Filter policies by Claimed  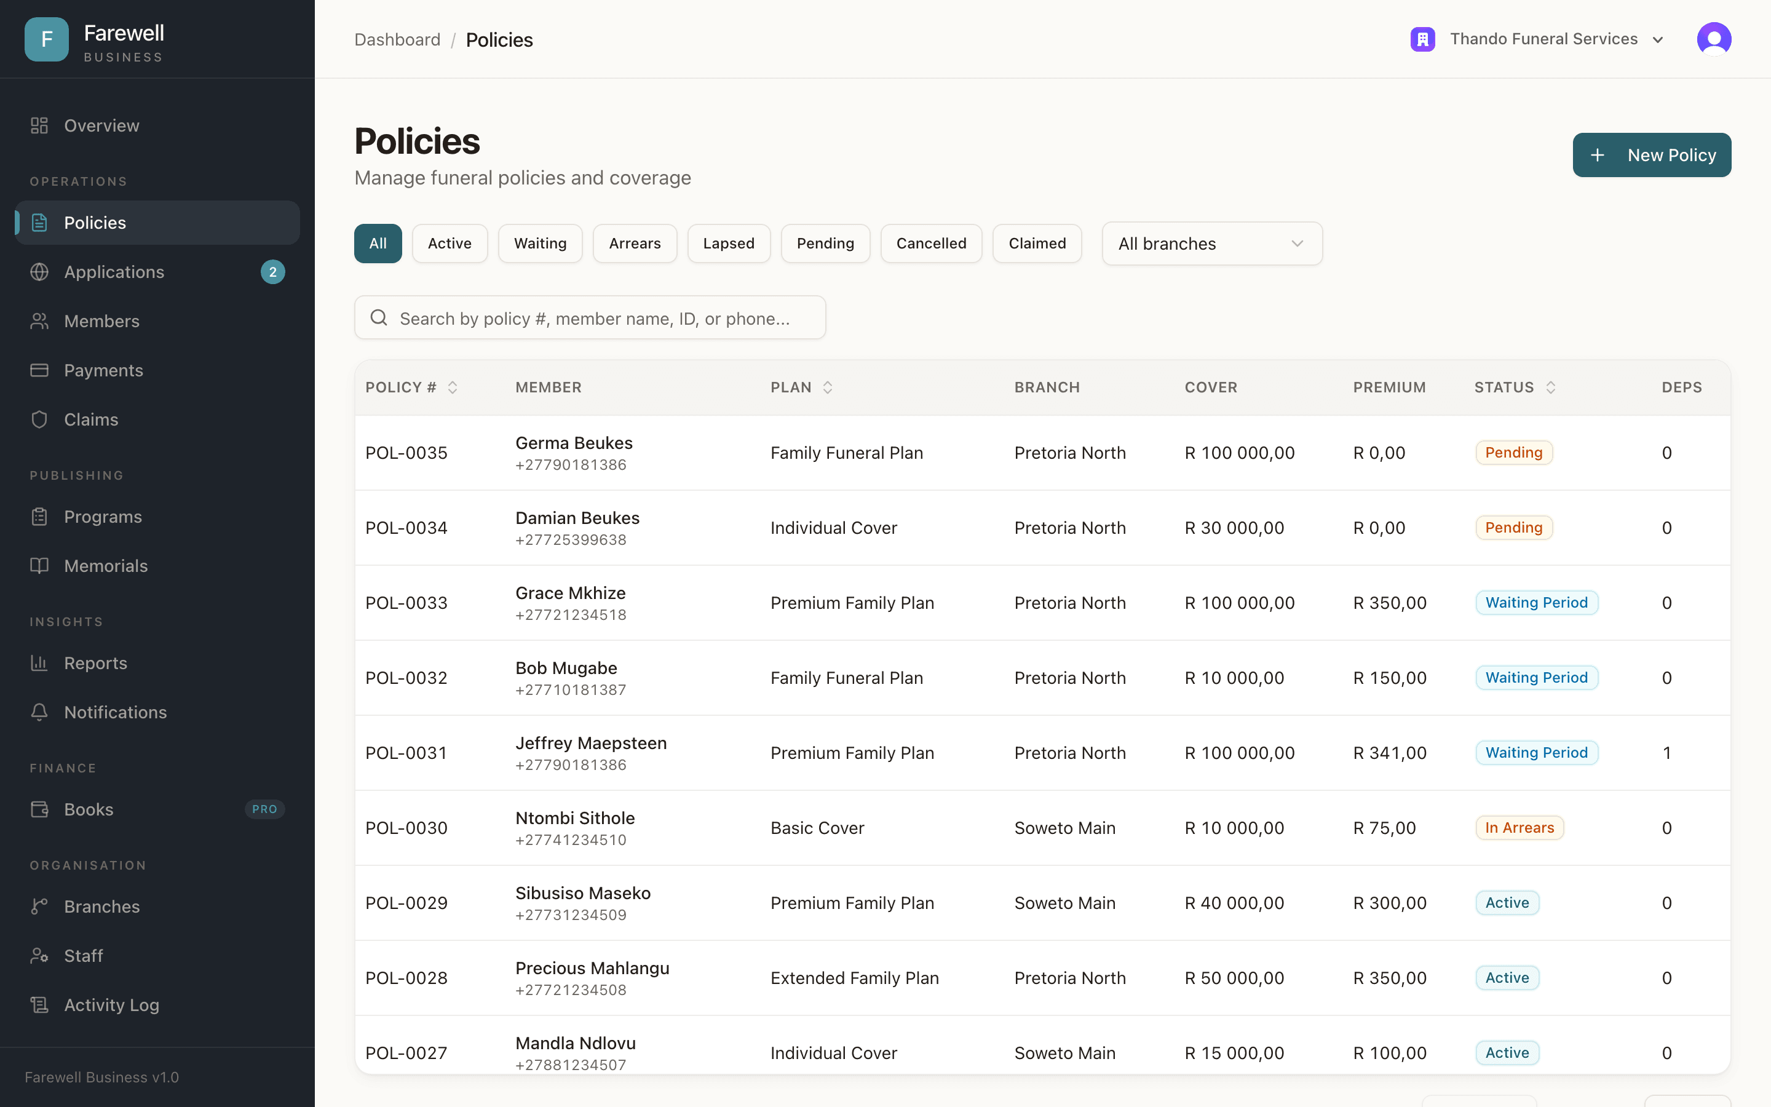(x=1037, y=243)
